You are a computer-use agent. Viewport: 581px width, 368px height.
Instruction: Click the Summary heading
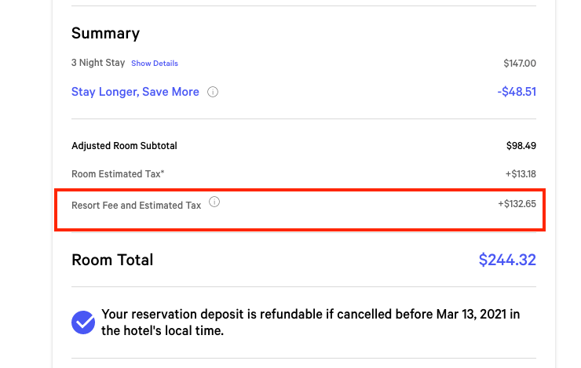[105, 33]
